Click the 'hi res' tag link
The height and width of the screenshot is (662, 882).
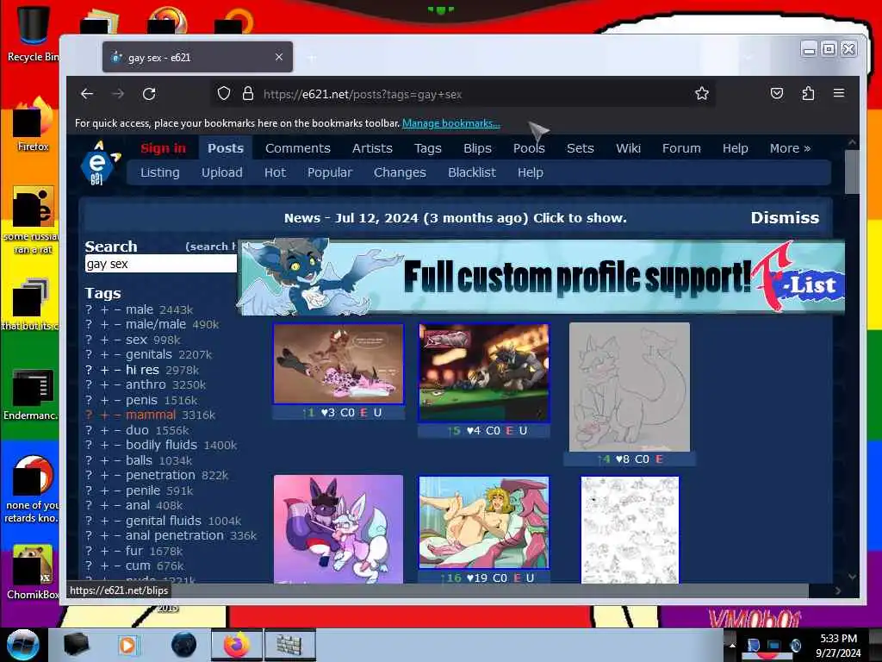[x=142, y=370]
